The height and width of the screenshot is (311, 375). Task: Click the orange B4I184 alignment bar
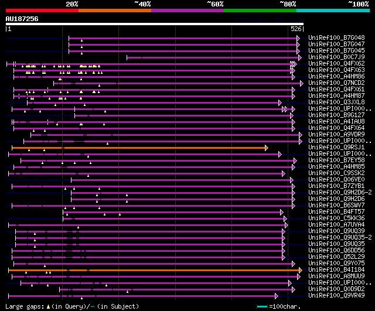click(x=154, y=271)
